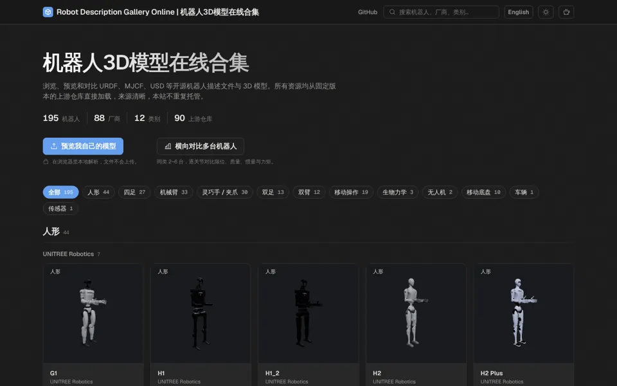Open the Robot Description Gallery Online title link

[x=157, y=12]
